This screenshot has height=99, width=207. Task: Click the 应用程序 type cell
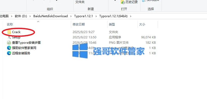coord(115,37)
